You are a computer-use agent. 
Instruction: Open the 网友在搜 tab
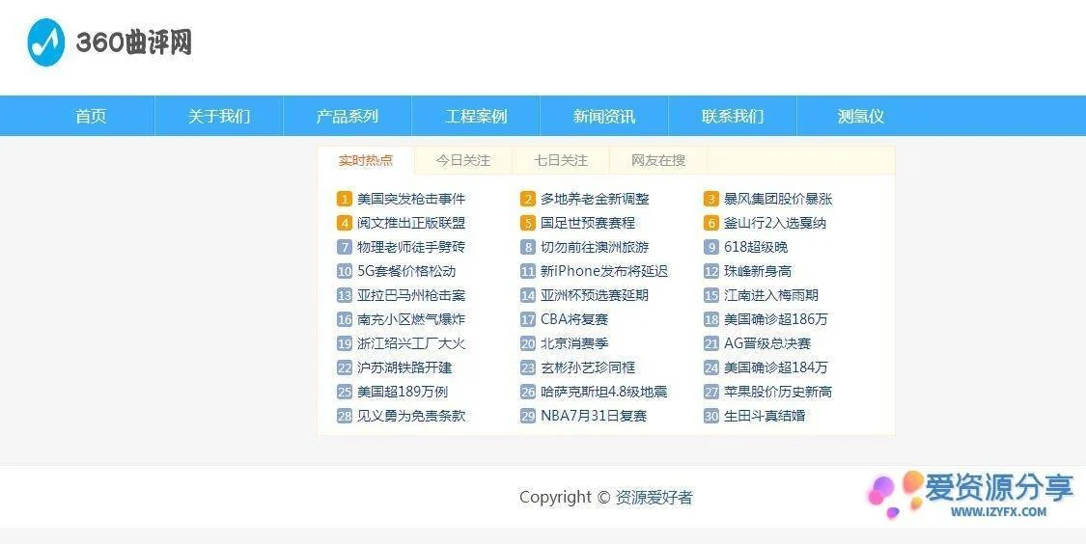click(x=658, y=160)
